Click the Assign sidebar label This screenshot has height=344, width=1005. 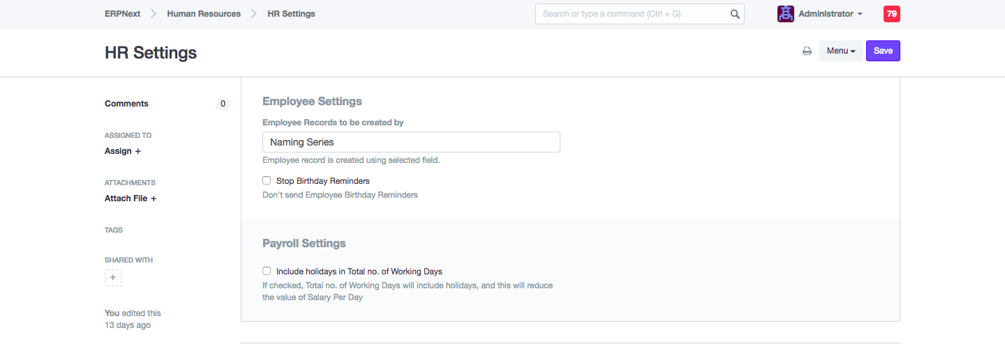[118, 151]
